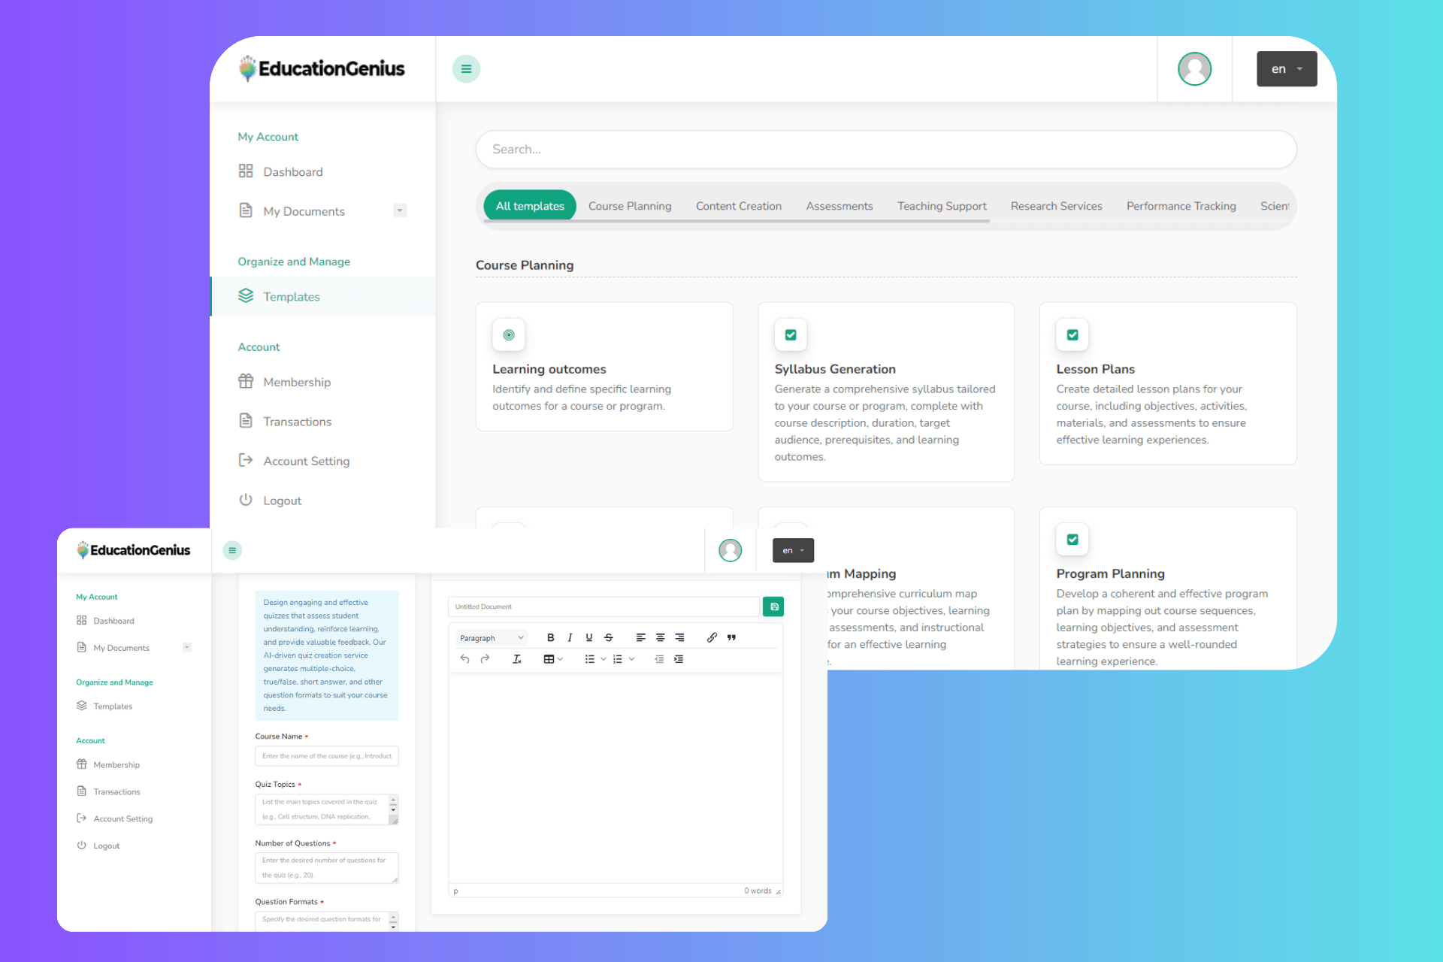Open Templates in templates window sidebar
This screenshot has height=962, width=1443.
click(x=323, y=297)
